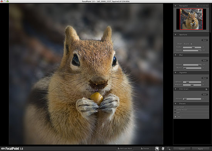212x151 pixels.
Task: Click the zoom presets in Navigator header
Action: point(202,6)
